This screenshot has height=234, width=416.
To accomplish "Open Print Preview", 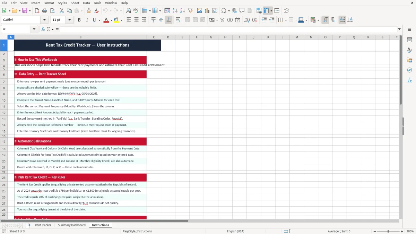I will [52, 10].
